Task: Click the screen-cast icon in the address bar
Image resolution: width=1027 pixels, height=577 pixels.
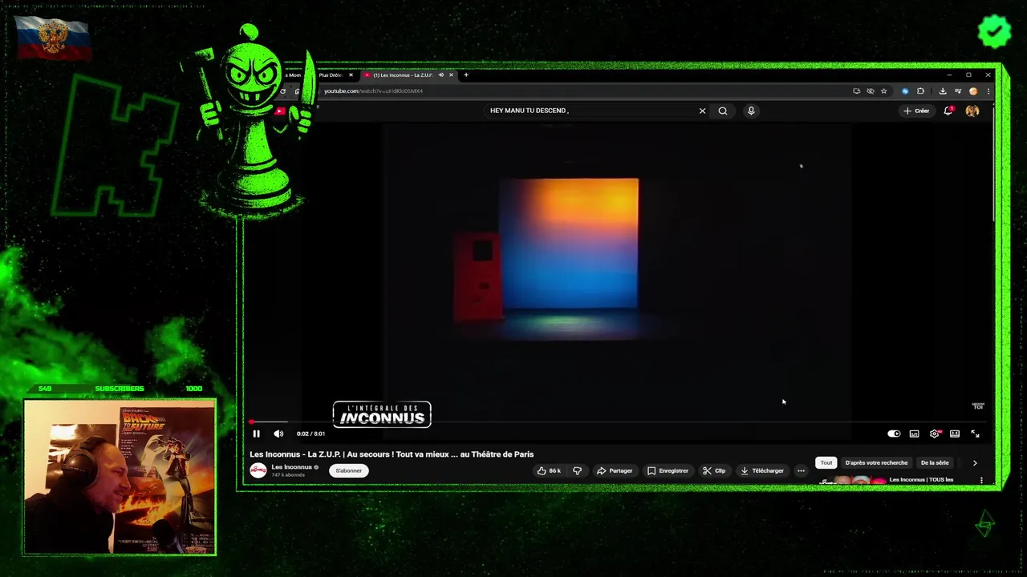Action: pos(857,91)
